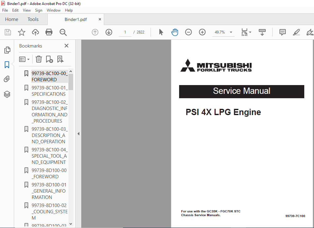Expand the fit page options arrow
The height and width of the screenshot is (228, 314).
pos(250,32)
